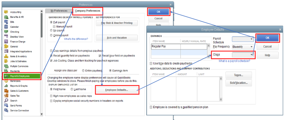
Task: Select the Payroll & Employees icon
Action: coord(6,76)
